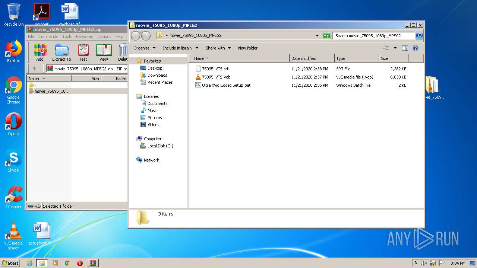
Task: Select movie_75095_10... folder in WinRAR list
Action: tap(52, 91)
